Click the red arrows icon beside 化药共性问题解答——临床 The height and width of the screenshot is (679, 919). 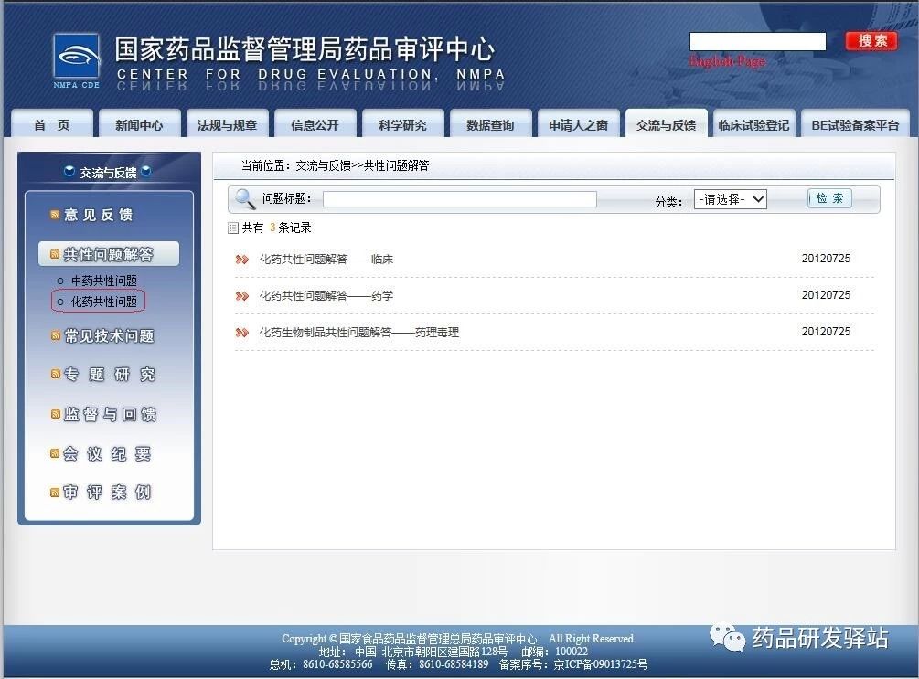(x=241, y=260)
